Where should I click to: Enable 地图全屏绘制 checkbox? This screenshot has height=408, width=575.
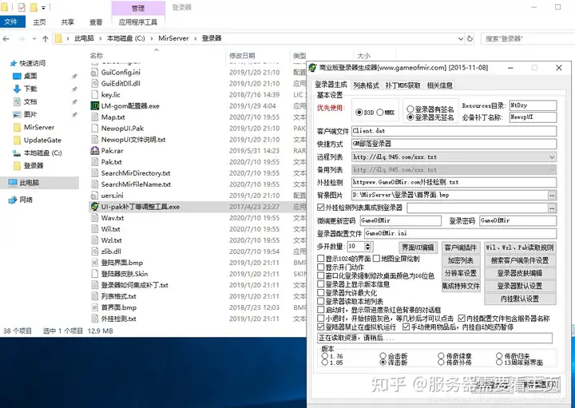(x=376, y=259)
